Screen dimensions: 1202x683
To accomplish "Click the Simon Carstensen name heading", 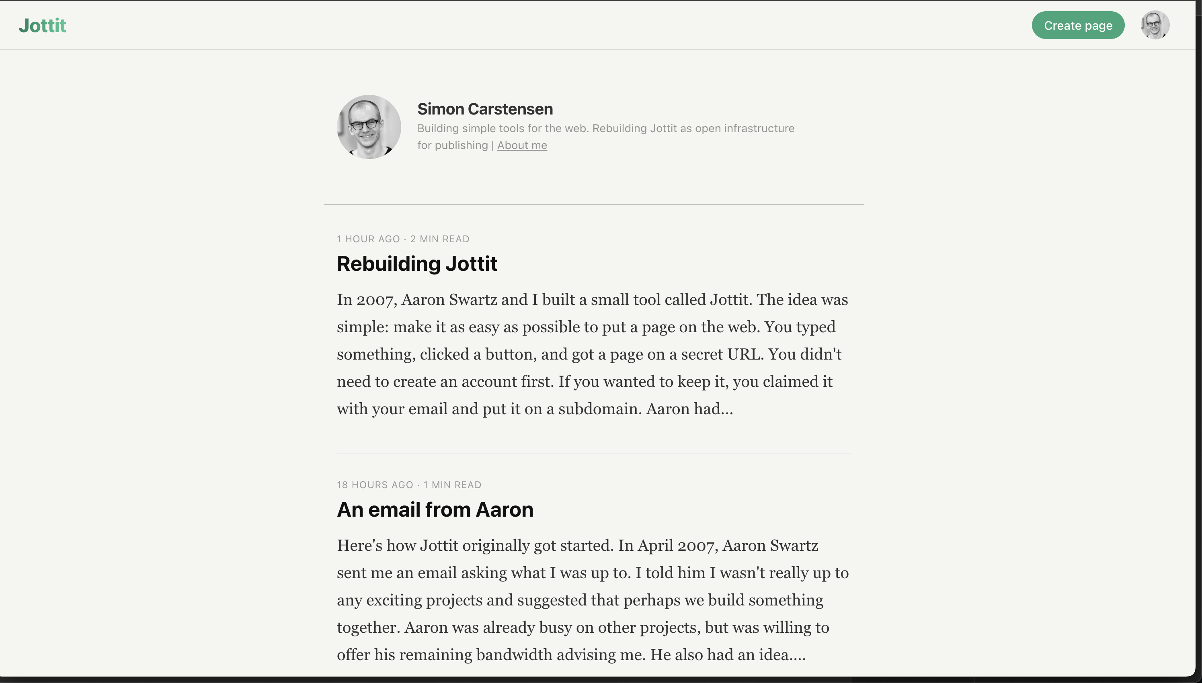I will point(485,109).
